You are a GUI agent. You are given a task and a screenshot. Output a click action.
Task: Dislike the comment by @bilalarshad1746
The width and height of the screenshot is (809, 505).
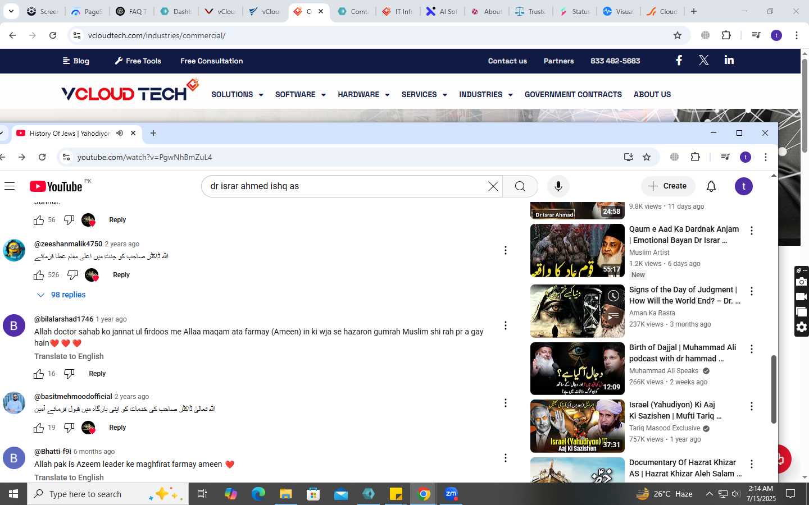pos(69,374)
